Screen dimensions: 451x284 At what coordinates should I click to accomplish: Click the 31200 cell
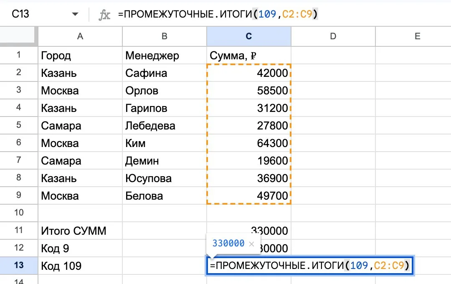[249, 108]
